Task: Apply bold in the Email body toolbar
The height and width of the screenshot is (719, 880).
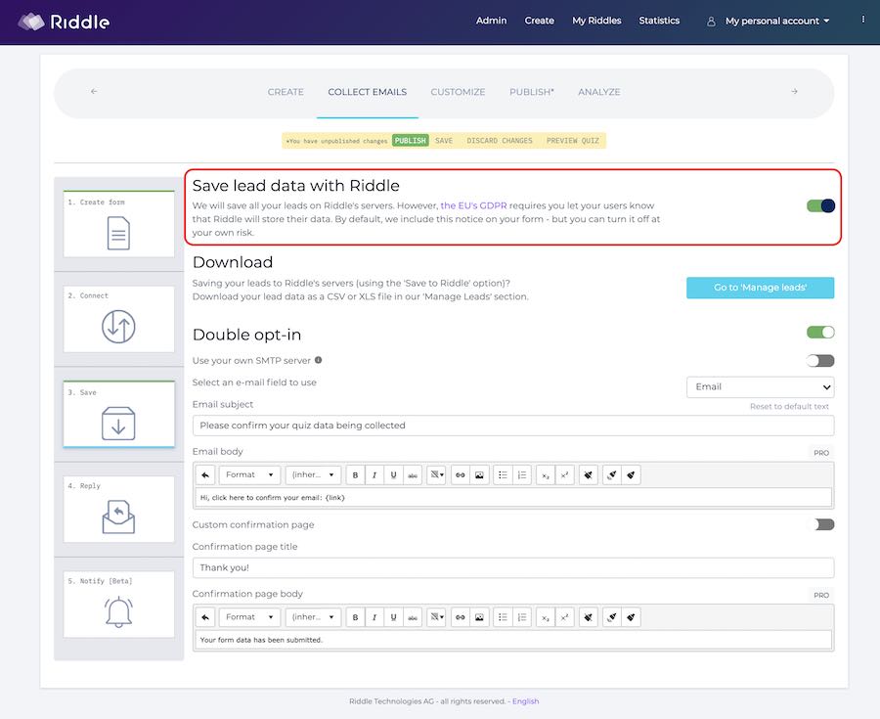Action: (x=355, y=474)
